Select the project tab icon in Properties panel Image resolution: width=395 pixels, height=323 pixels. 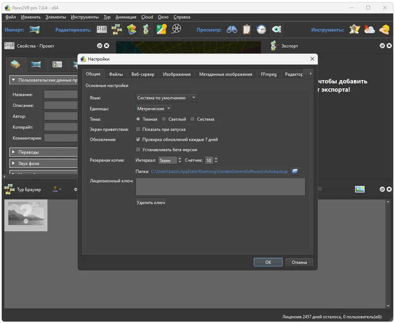pyautogui.click(x=15, y=64)
